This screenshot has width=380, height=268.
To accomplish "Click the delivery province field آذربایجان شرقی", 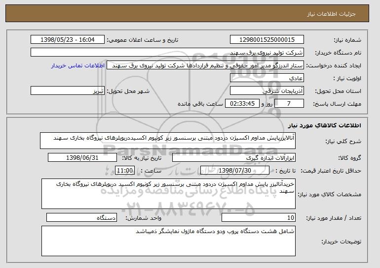I will (x=267, y=91).
